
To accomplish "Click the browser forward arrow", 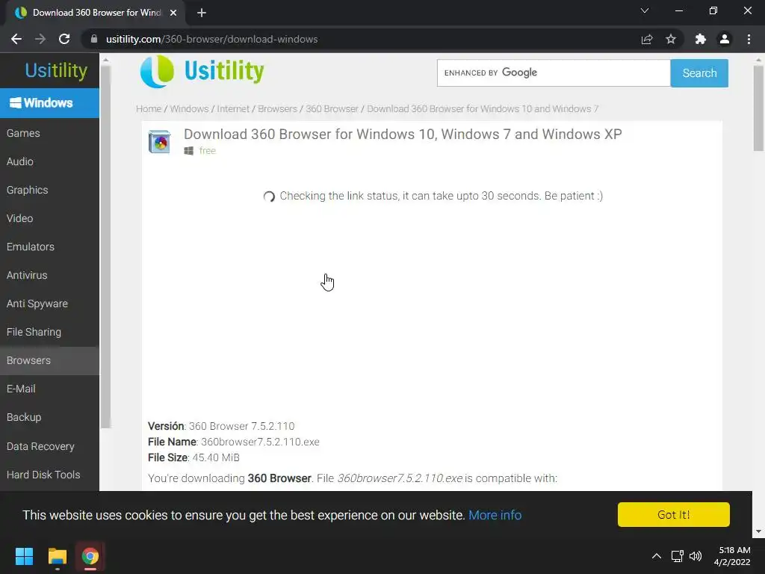I will [x=40, y=39].
